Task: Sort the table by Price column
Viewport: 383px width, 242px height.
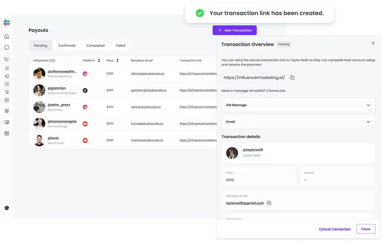Action: pos(117,60)
